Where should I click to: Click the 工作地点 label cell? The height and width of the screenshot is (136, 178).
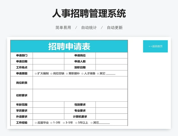pyautogui.click(x=22, y=67)
